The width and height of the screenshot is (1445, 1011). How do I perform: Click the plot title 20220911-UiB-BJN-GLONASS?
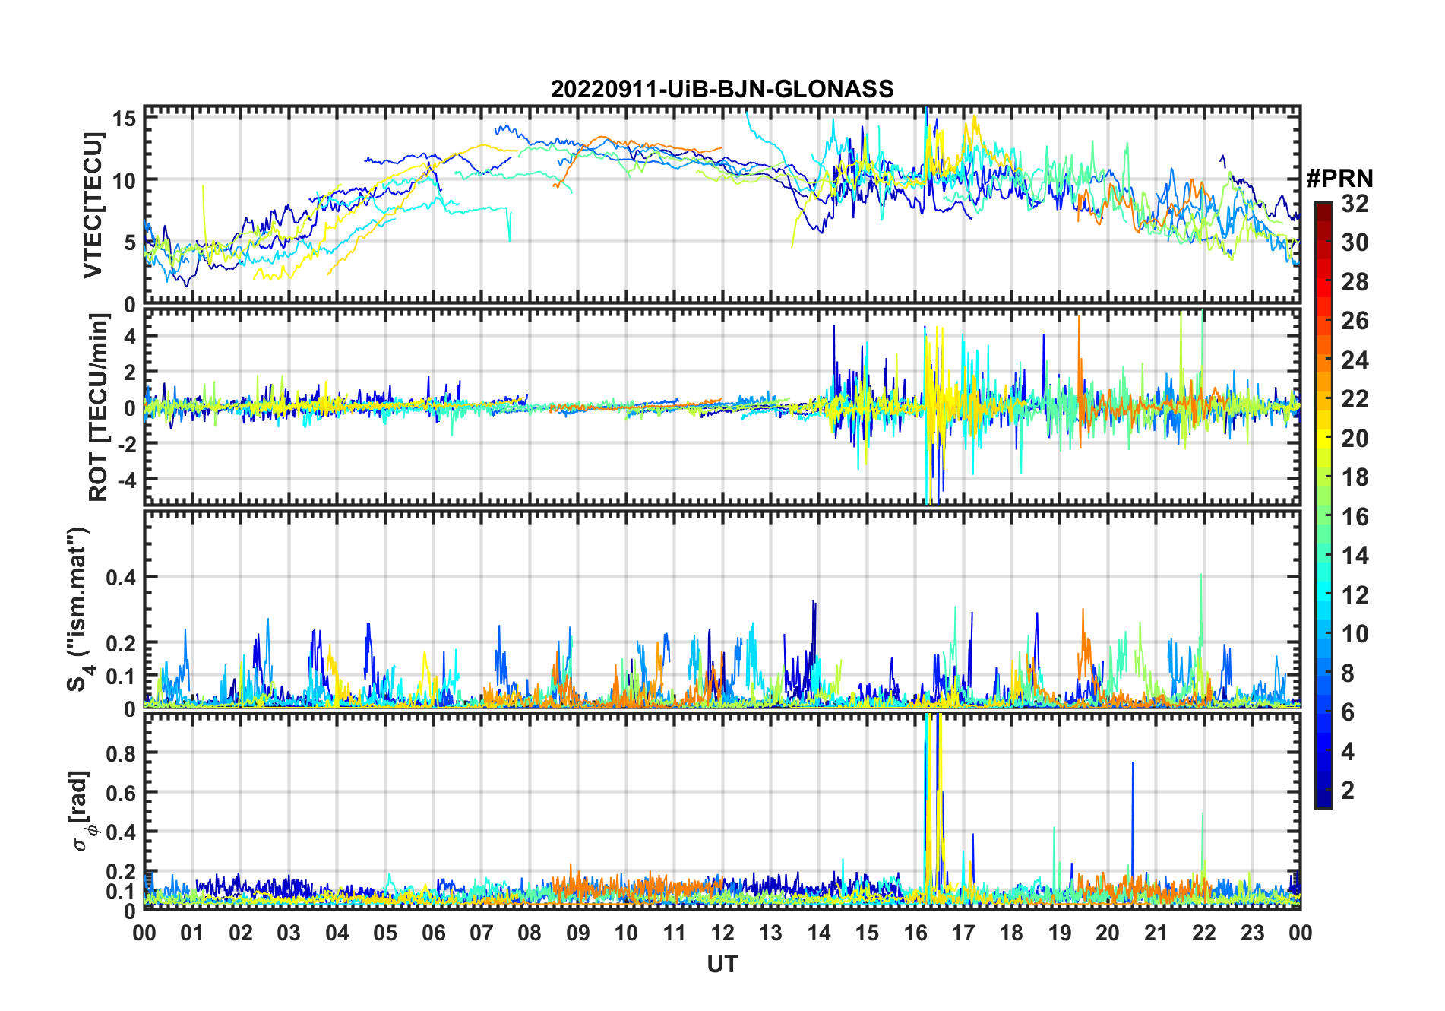tap(722, 89)
